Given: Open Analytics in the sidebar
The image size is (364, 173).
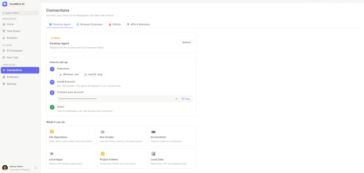Looking at the screenshot, I should click(20, 38).
